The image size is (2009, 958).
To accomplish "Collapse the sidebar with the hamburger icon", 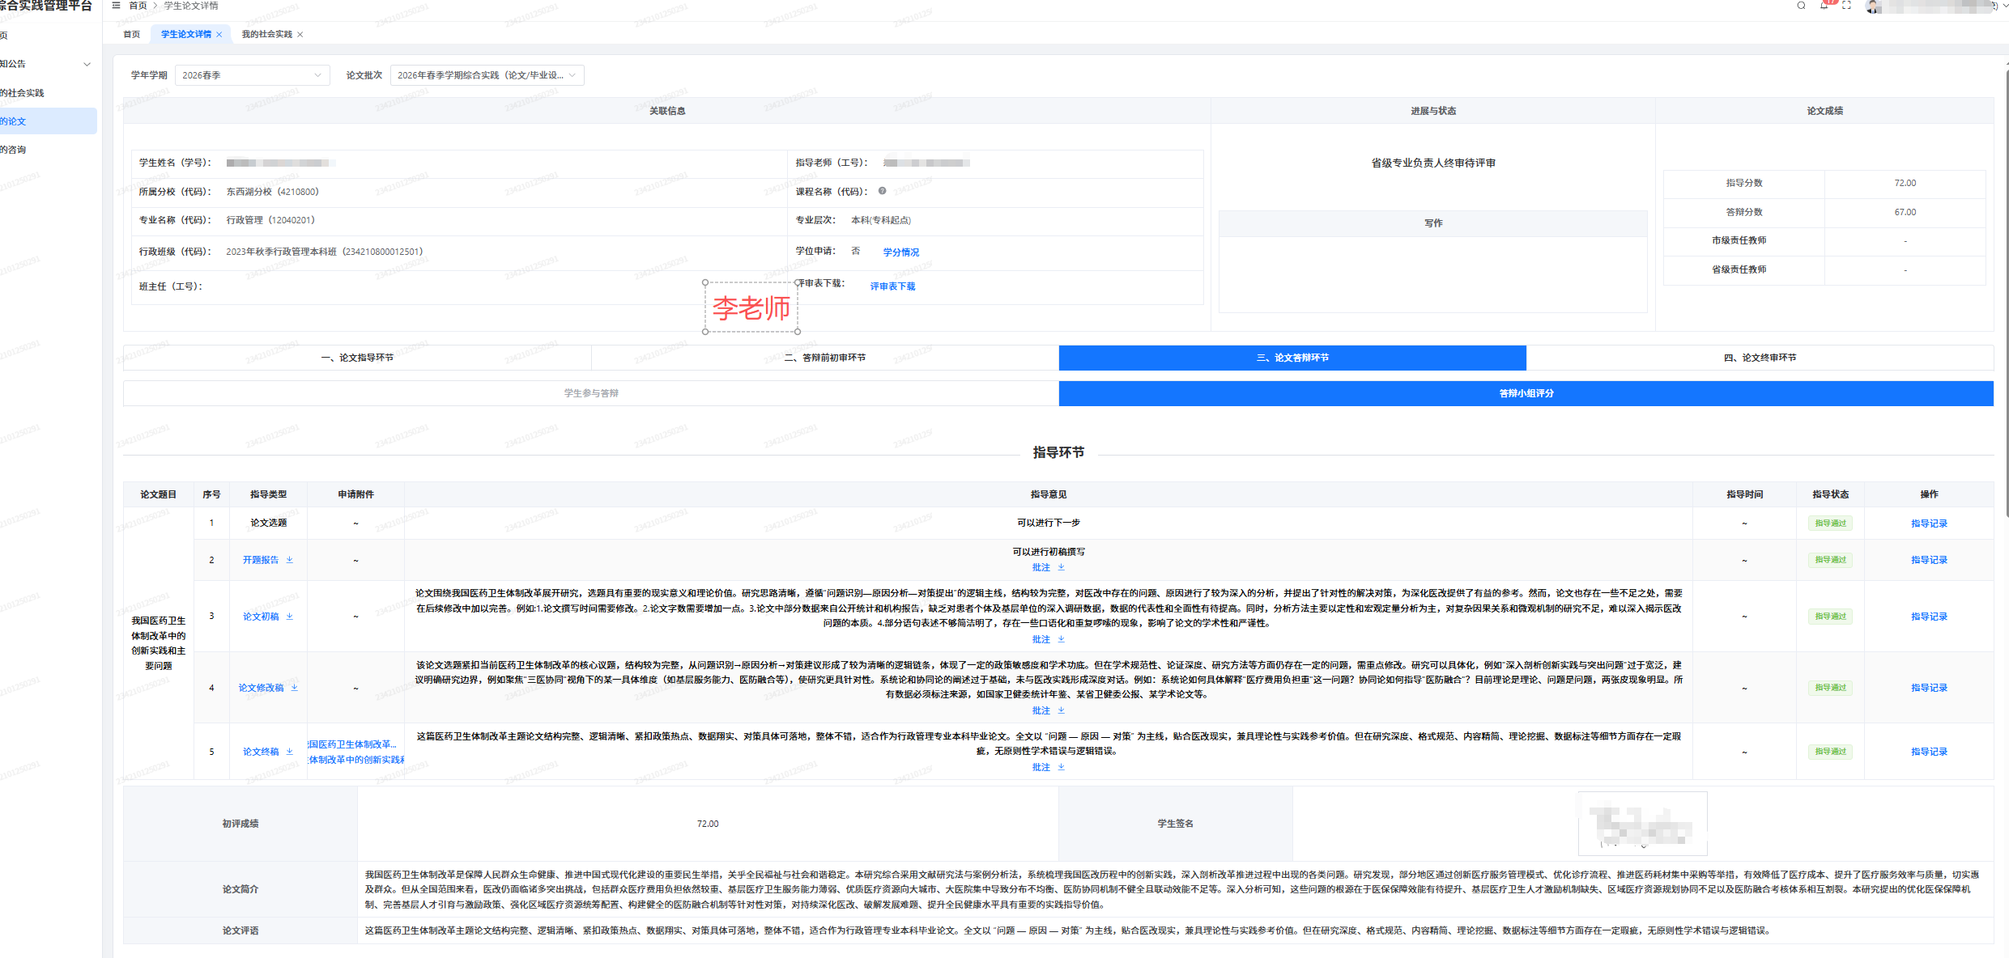I will [116, 6].
